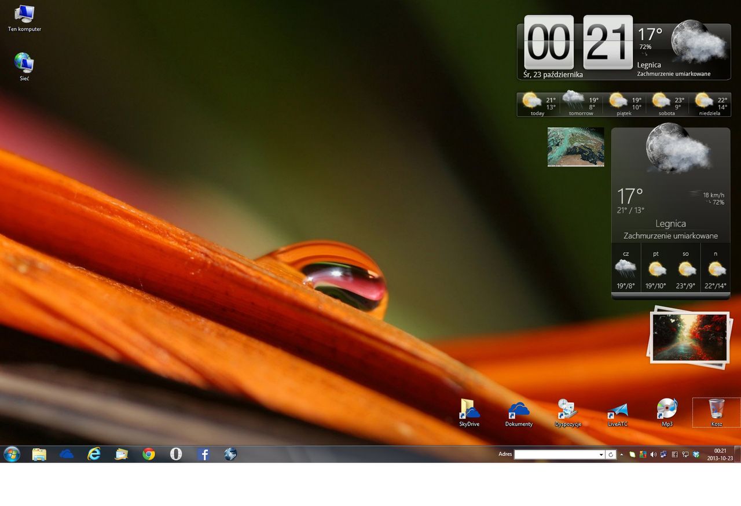Click the flip clock minutes digit 21
The height and width of the screenshot is (506, 741).
[x=608, y=42]
